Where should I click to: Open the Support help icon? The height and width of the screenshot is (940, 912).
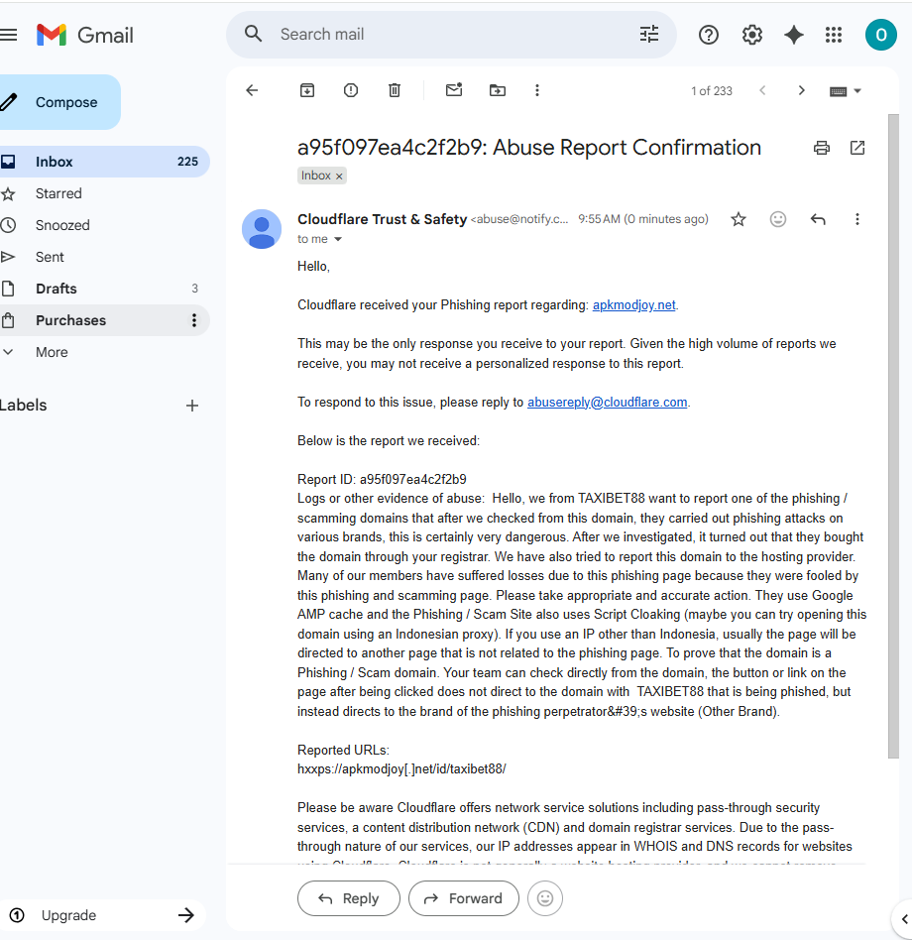click(x=708, y=35)
